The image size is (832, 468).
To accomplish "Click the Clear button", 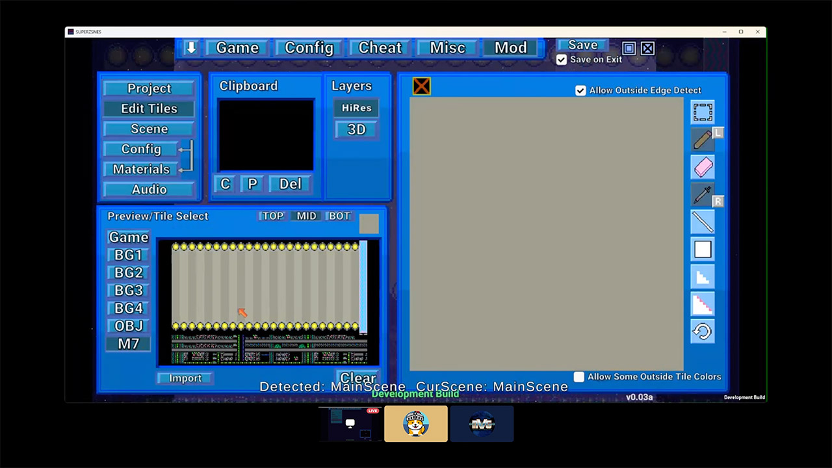I will (357, 378).
